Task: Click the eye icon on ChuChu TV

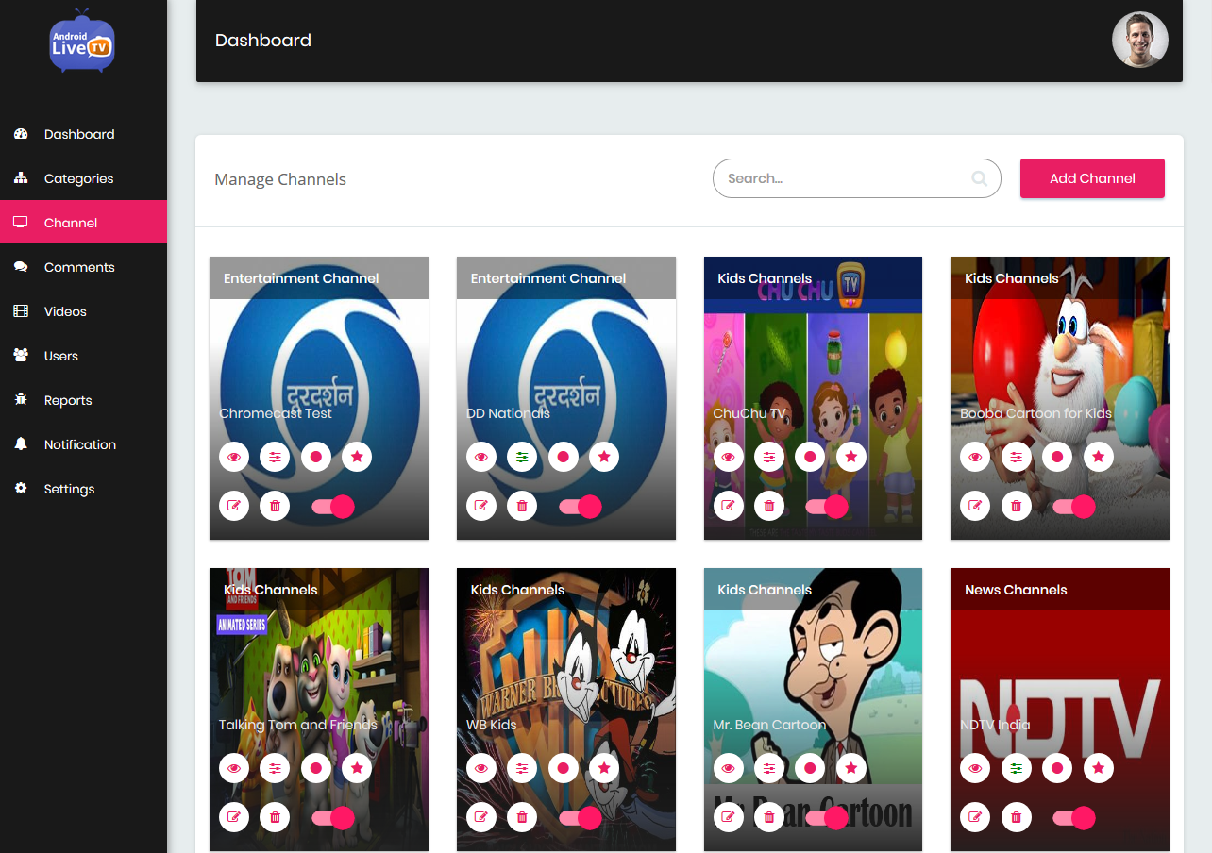Action: coord(728,457)
